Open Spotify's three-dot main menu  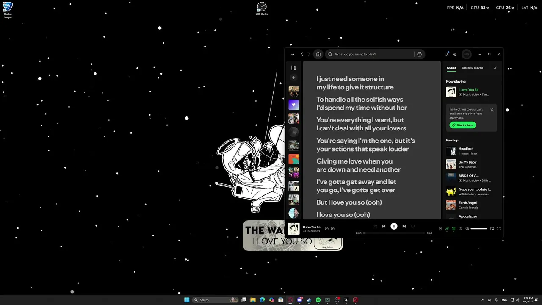point(292,54)
